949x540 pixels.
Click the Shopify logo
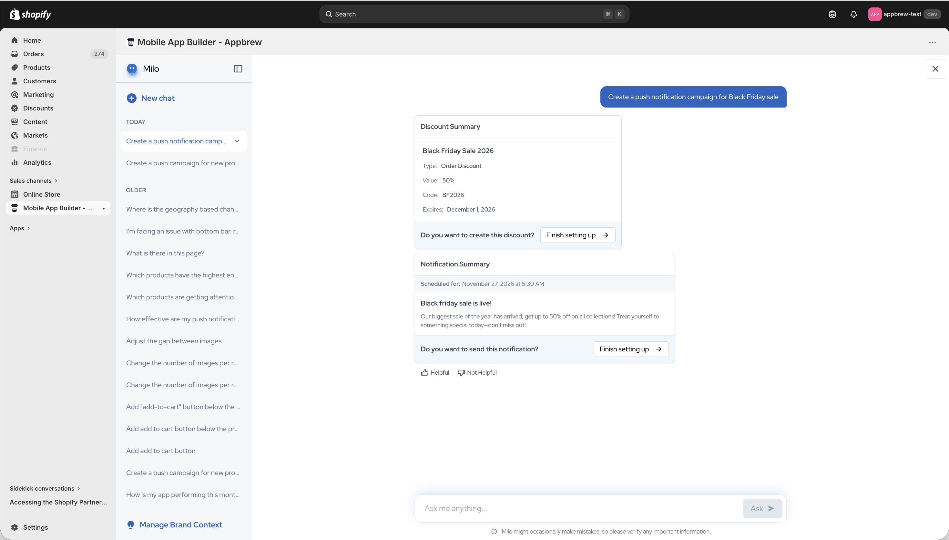(x=30, y=14)
